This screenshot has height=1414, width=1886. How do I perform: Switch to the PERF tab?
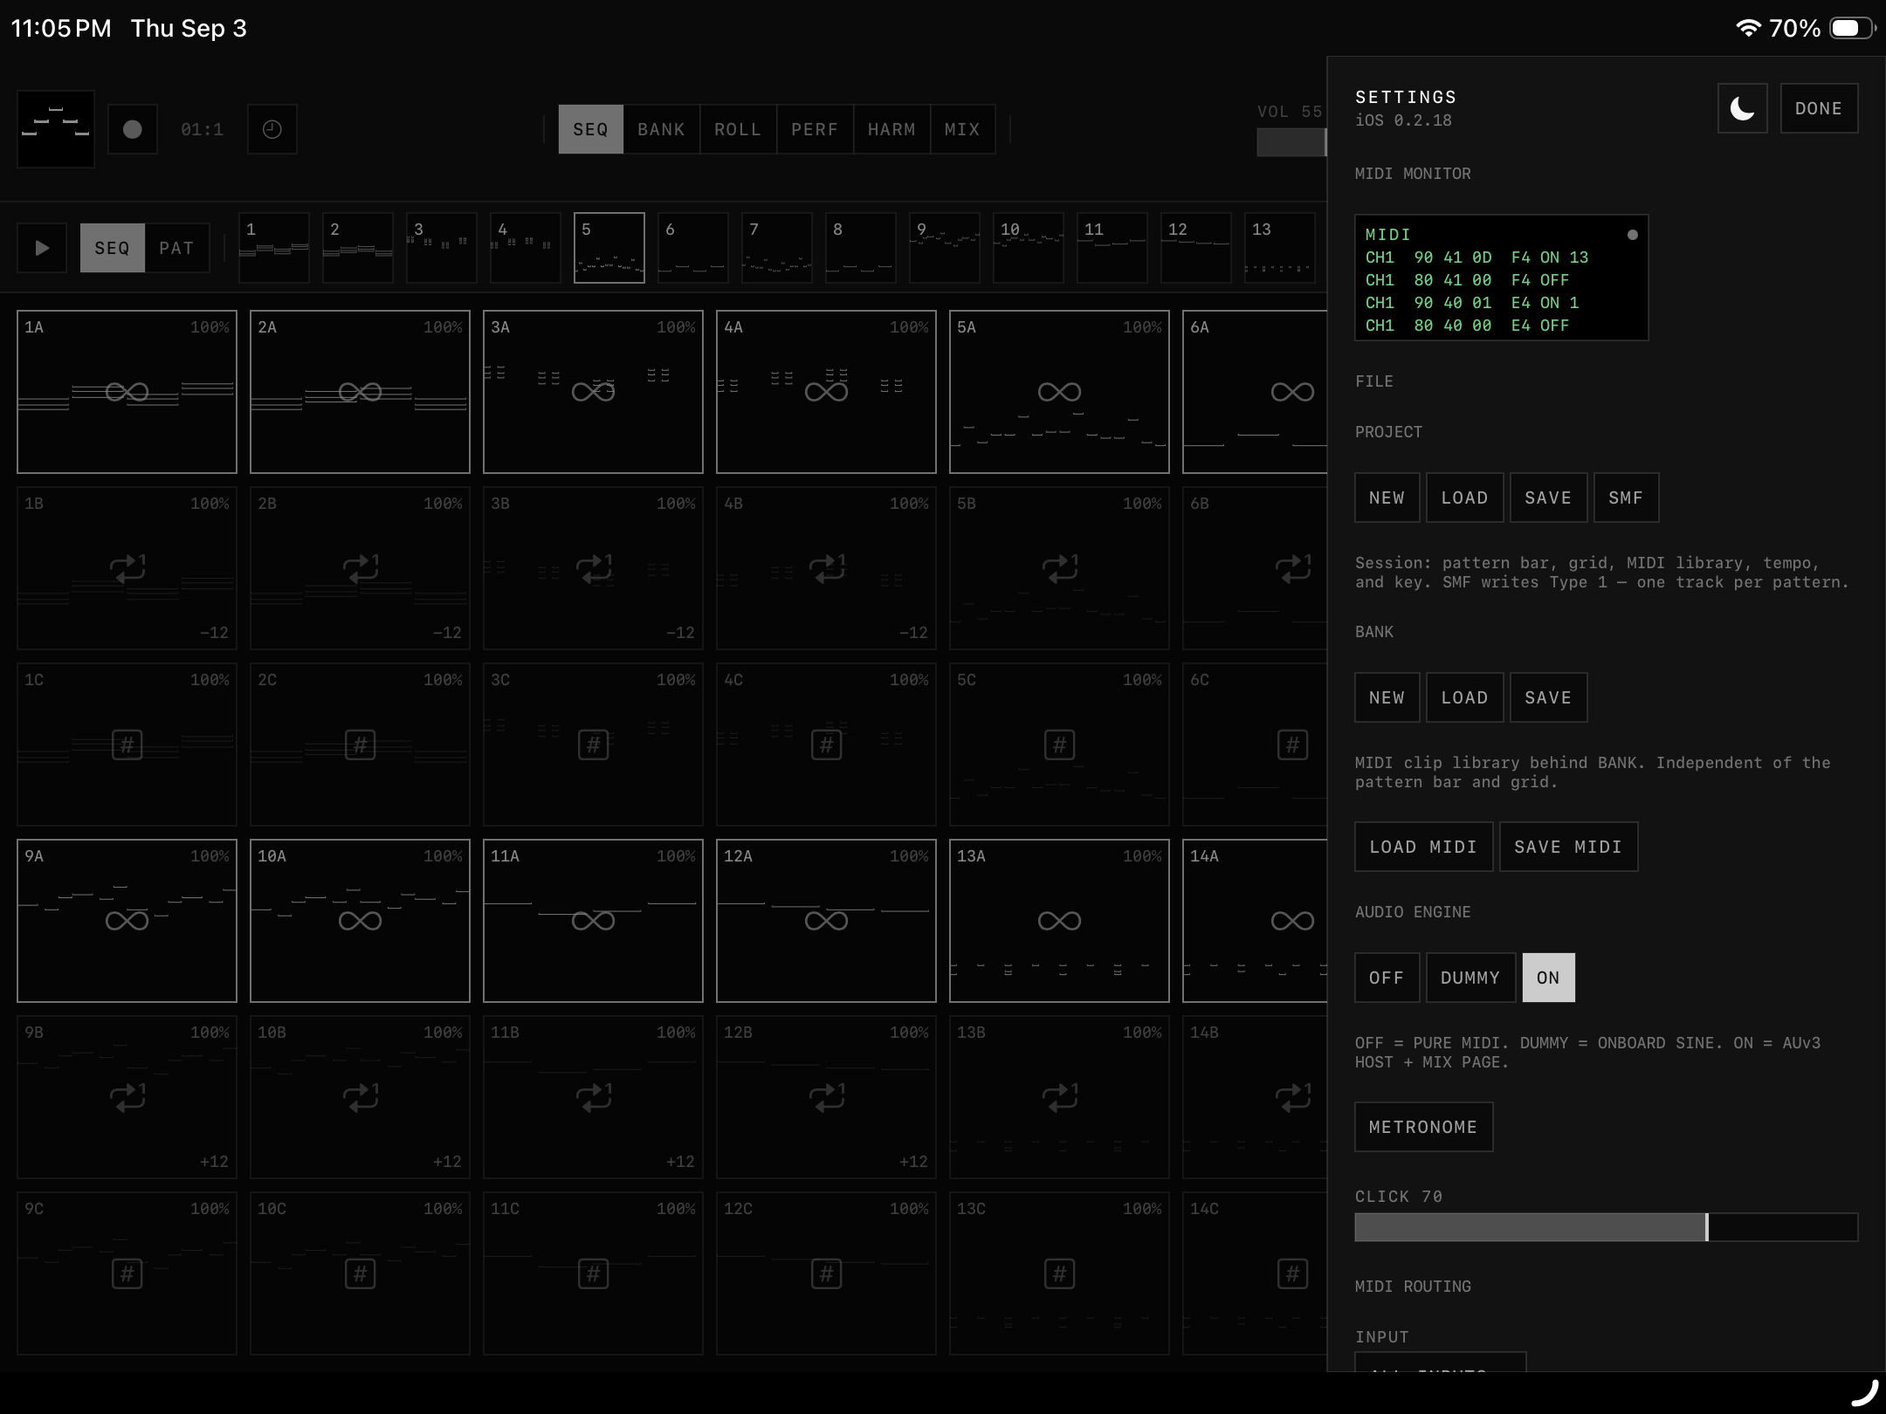pos(815,129)
